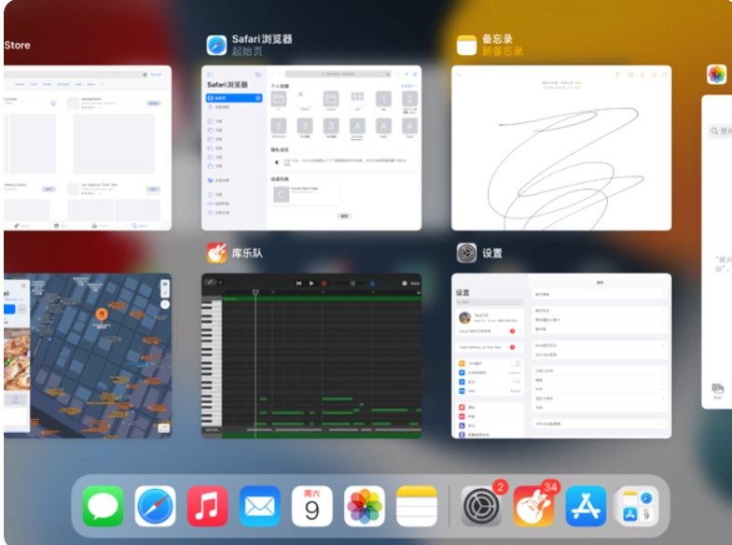
Task: Open the Music app in dock
Action: [x=207, y=506]
